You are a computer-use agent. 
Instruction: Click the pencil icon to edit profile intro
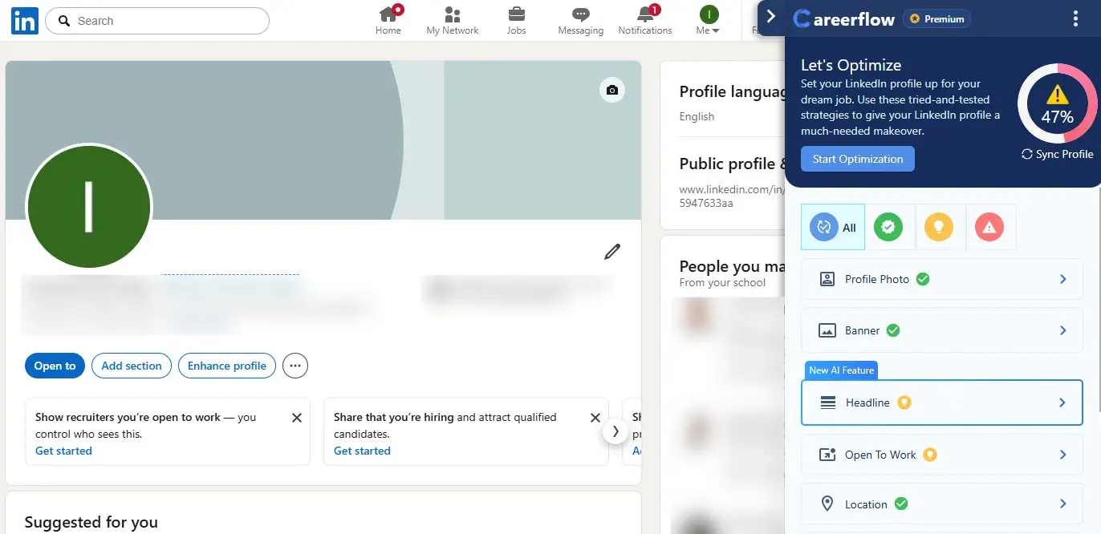coord(612,251)
